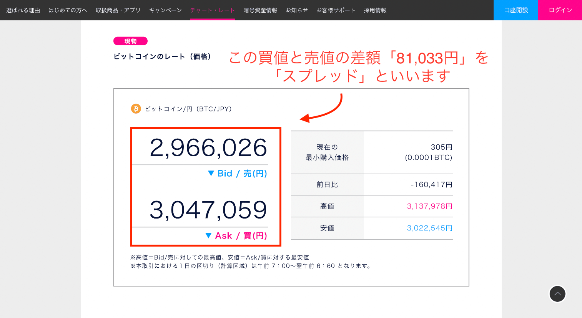Click the 現在の最小購入価格 cell

327,152
